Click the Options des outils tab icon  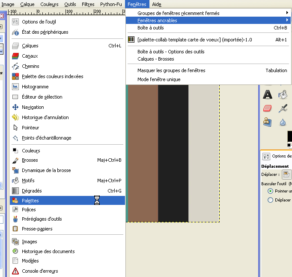(266, 156)
